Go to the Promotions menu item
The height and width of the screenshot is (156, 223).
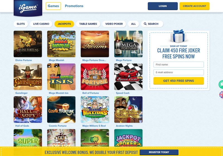tap(74, 6)
